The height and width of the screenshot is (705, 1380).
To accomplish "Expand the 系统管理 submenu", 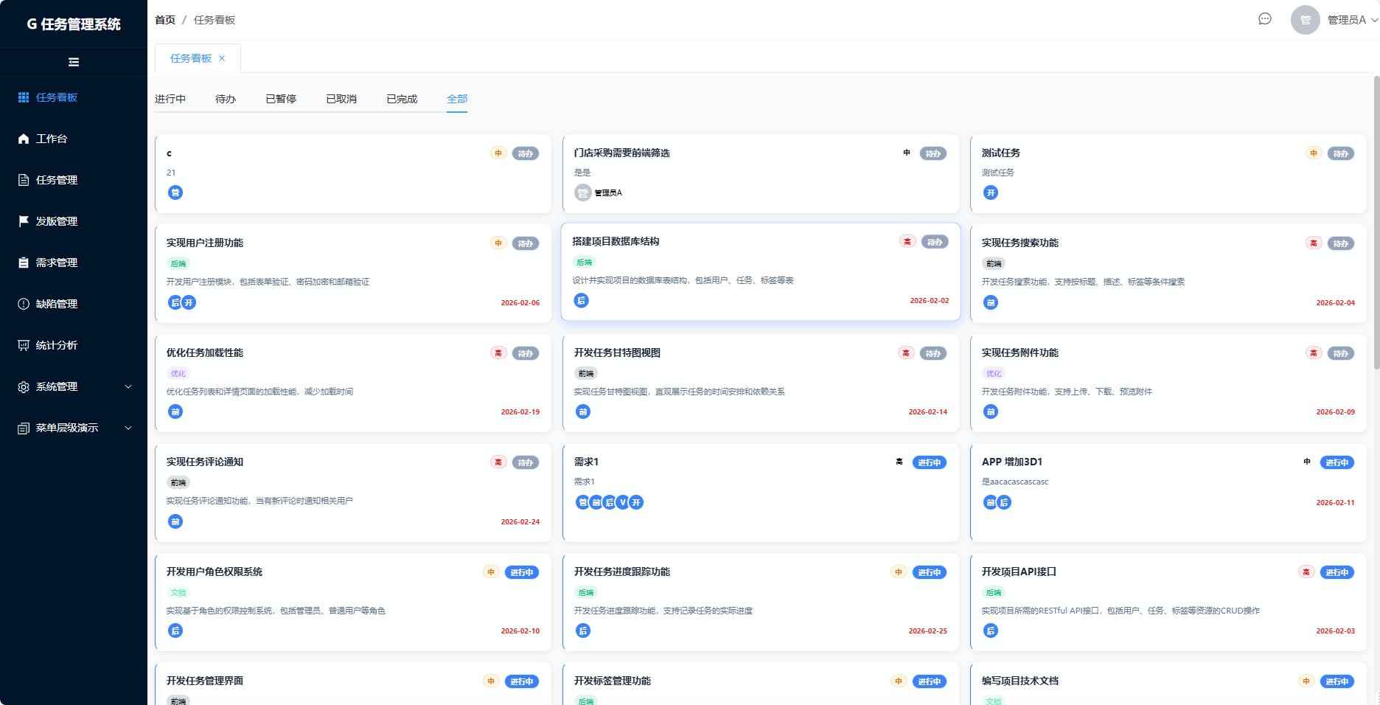I will (x=128, y=386).
